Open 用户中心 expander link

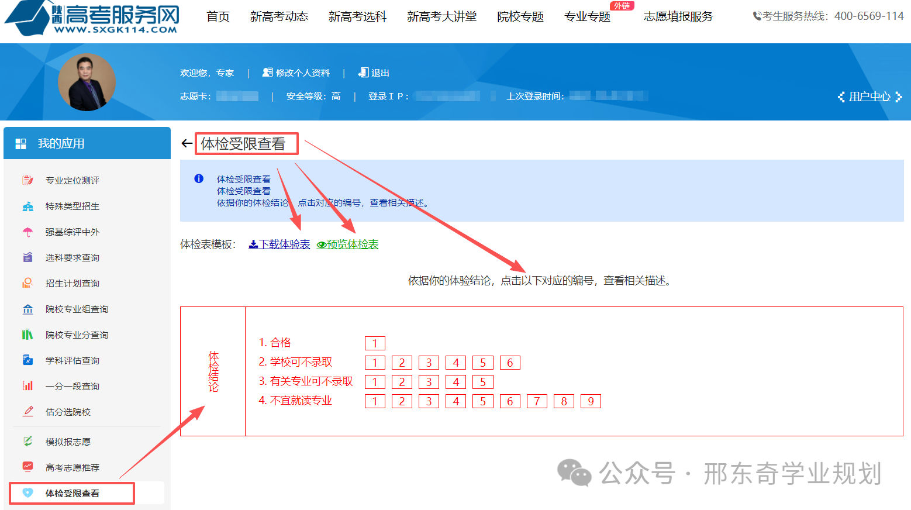pos(869,97)
